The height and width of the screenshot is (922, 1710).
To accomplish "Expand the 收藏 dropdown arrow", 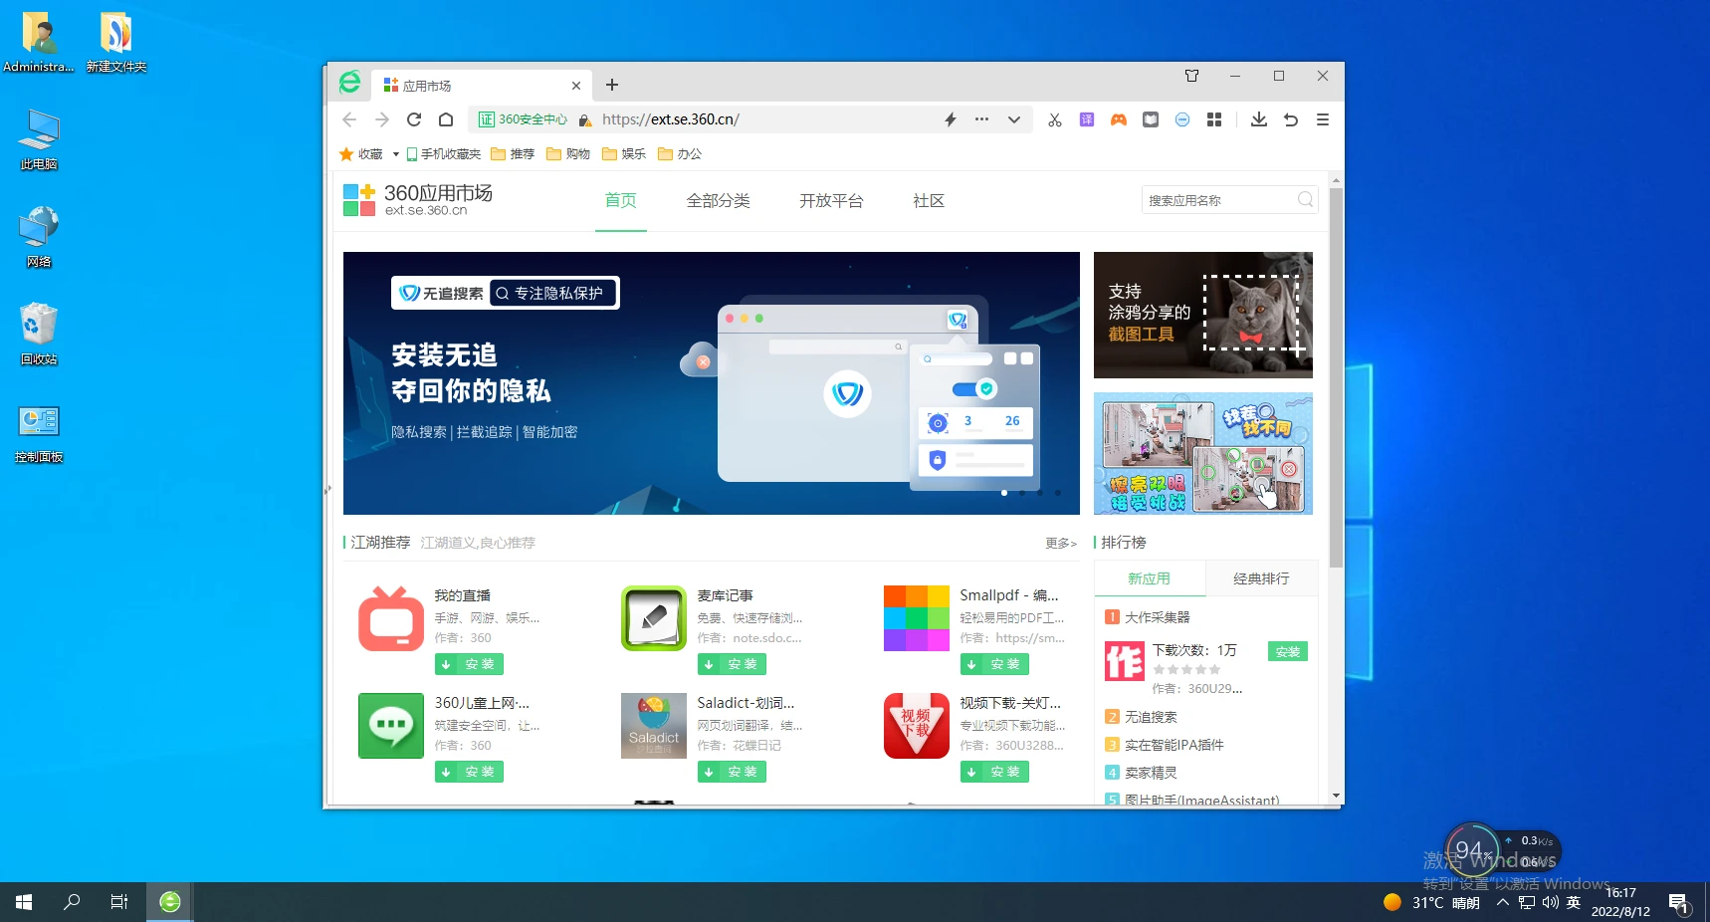I will pos(395,154).
